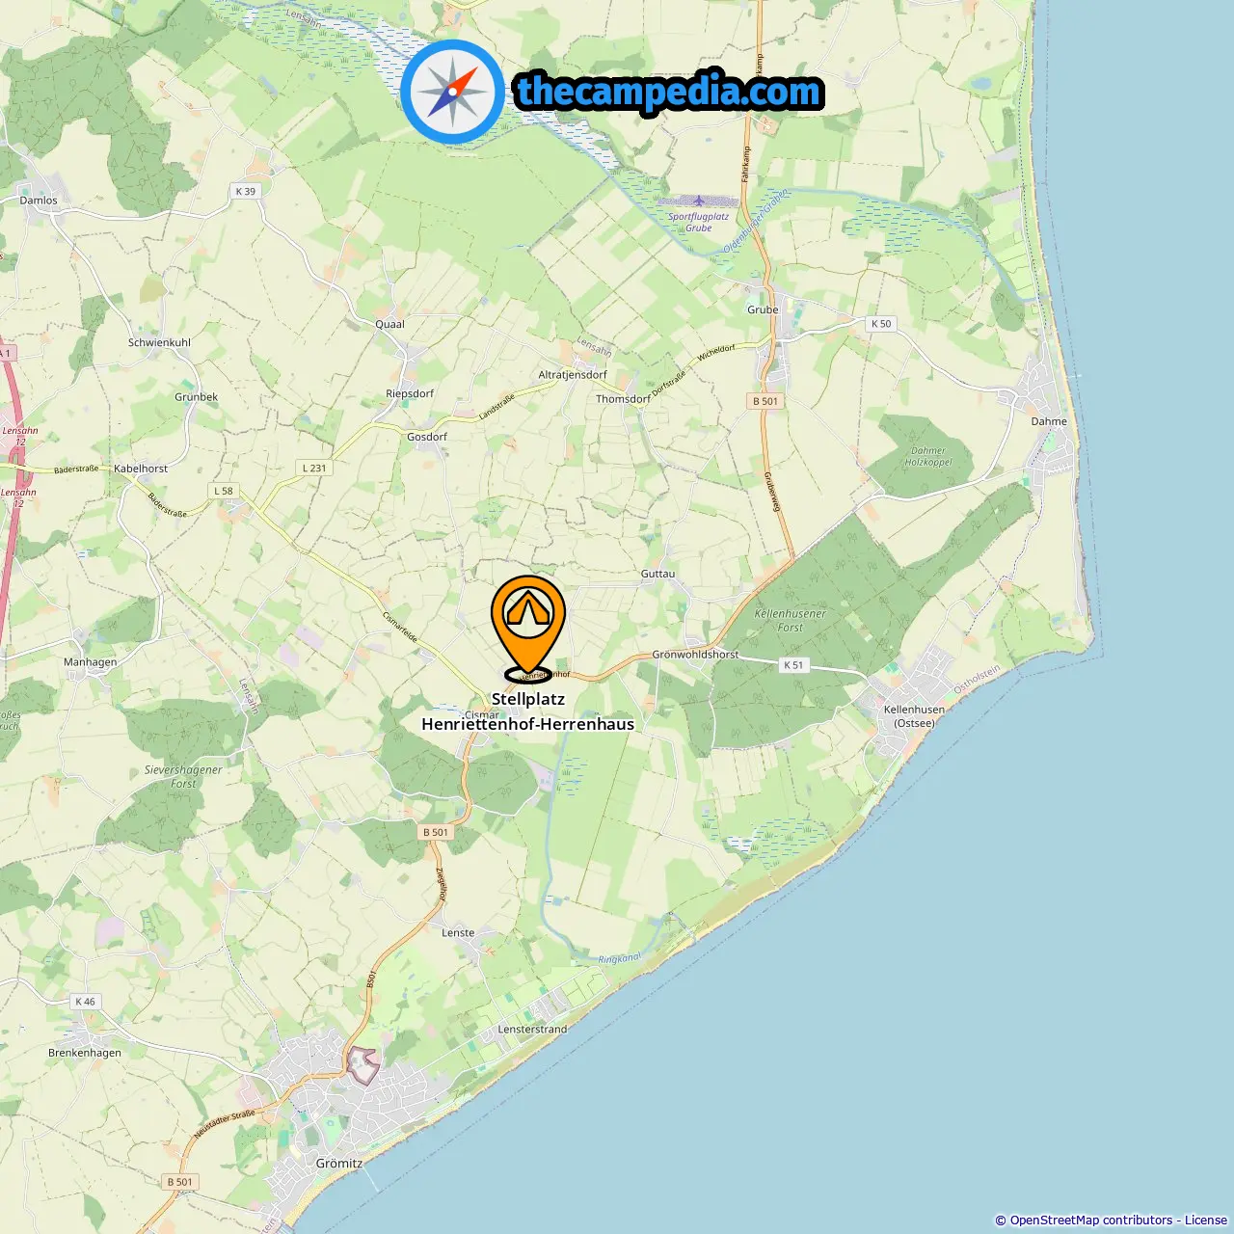Click the Damlos village label
Screen dimensions: 1234x1234
coord(39,201)
